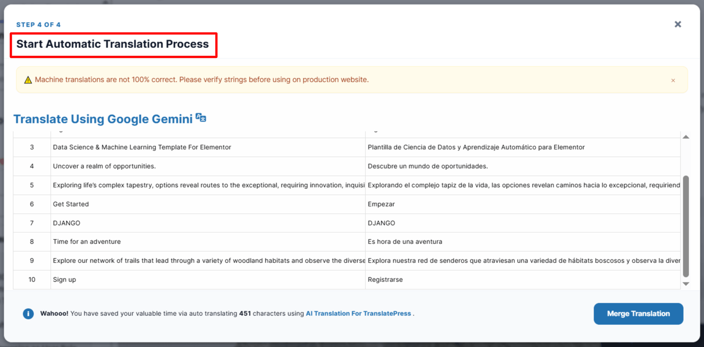Click the first DJANGO cell in row 7

[67, 223]
